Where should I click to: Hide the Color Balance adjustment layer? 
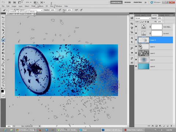click(x=136, y=27)
